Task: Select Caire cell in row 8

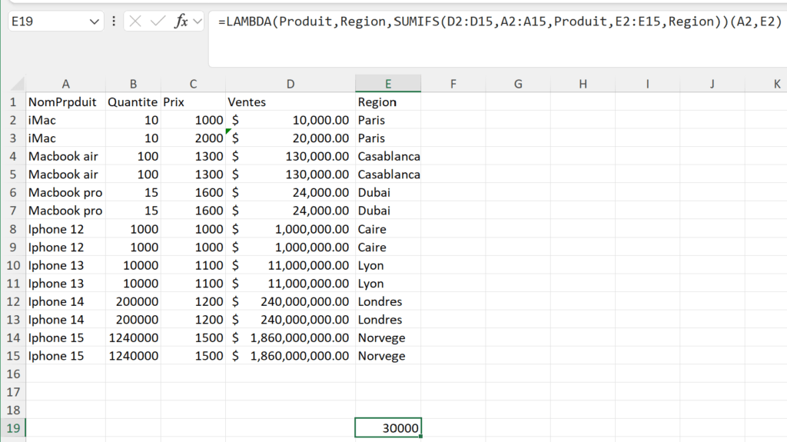Action: click(388, 229)
